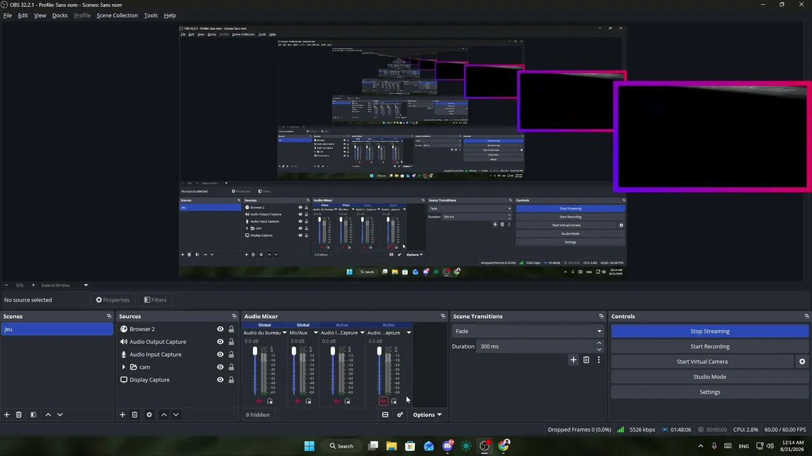Open Audio I...Capture channel dropdown arrow
The image size is (812, 456).
click(x=362, y=332)
